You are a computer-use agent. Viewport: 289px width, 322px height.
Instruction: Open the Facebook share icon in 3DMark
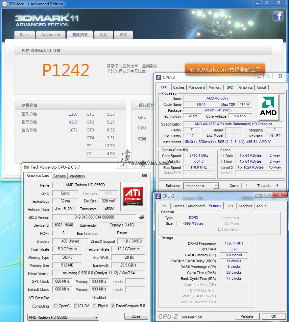[278, 16]
